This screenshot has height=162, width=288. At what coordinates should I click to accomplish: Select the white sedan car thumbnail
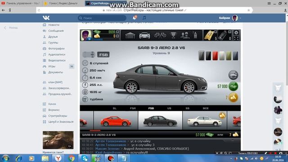[x=205, y=121]
